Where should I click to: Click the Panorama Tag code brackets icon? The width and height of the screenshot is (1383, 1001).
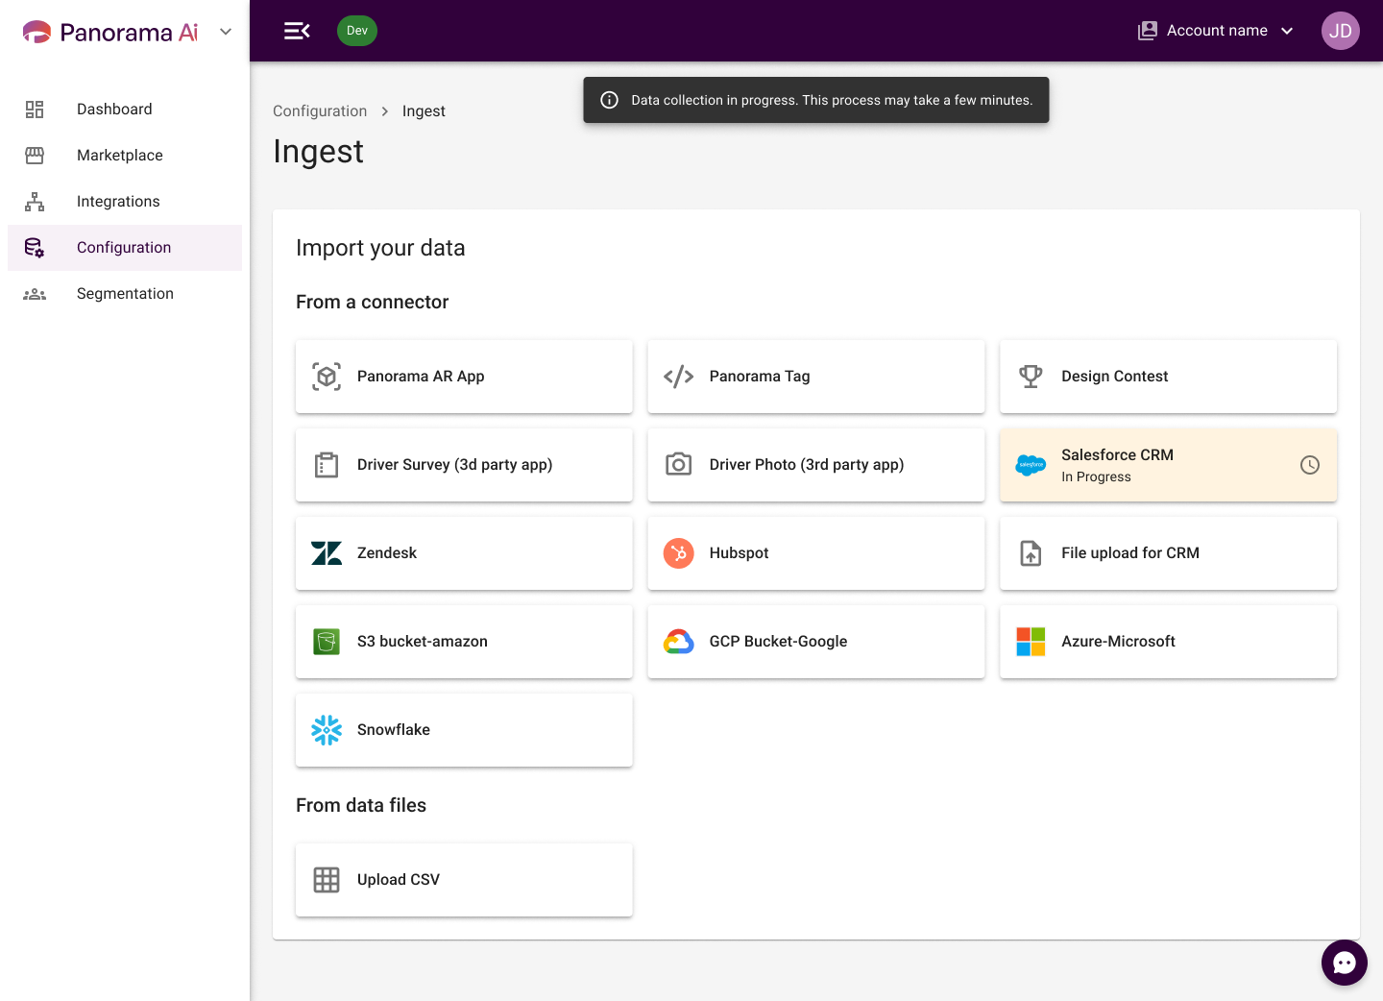679,377
